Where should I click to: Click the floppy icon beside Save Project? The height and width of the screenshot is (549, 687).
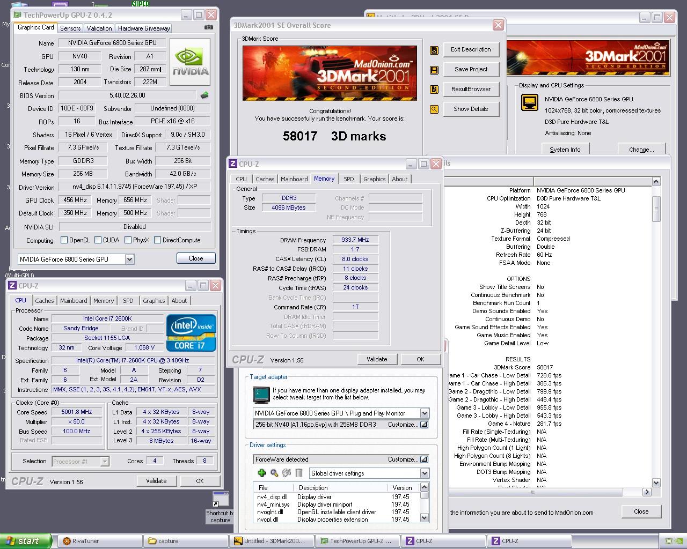(x=434, y=70)
